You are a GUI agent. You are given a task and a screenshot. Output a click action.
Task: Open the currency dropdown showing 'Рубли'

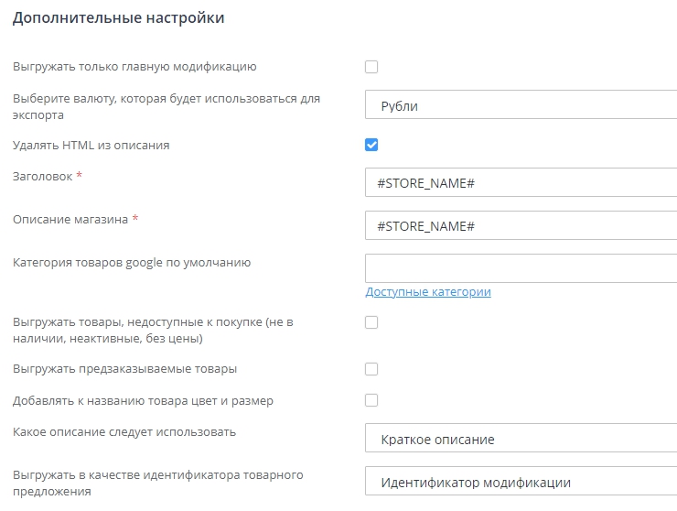tap(520, 106)
